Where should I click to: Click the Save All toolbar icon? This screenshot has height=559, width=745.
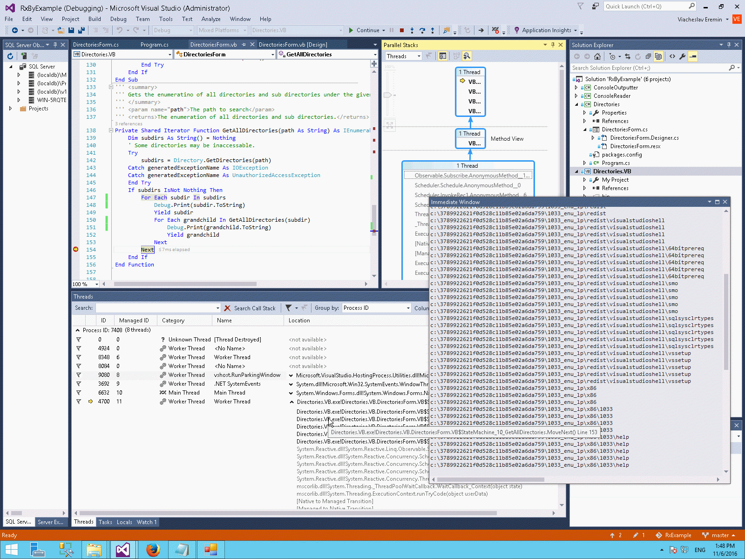[81, 30]
